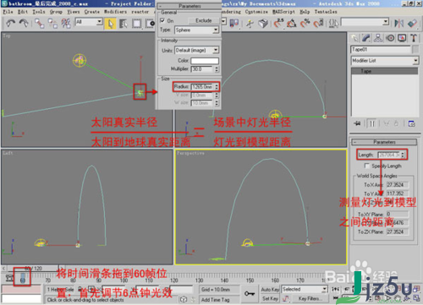
Task: Uncheck the light On checkbox
Action: (x=162, y=20)
